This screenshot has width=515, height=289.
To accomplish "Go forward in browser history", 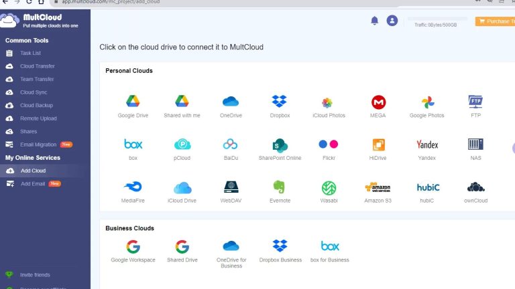I will [17, 2].
